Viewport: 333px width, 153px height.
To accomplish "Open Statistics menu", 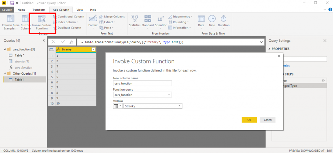I will click(x=135, y=22).
